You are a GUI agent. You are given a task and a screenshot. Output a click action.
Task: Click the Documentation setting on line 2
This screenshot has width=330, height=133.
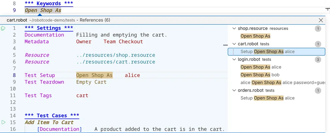click(45, 35)
